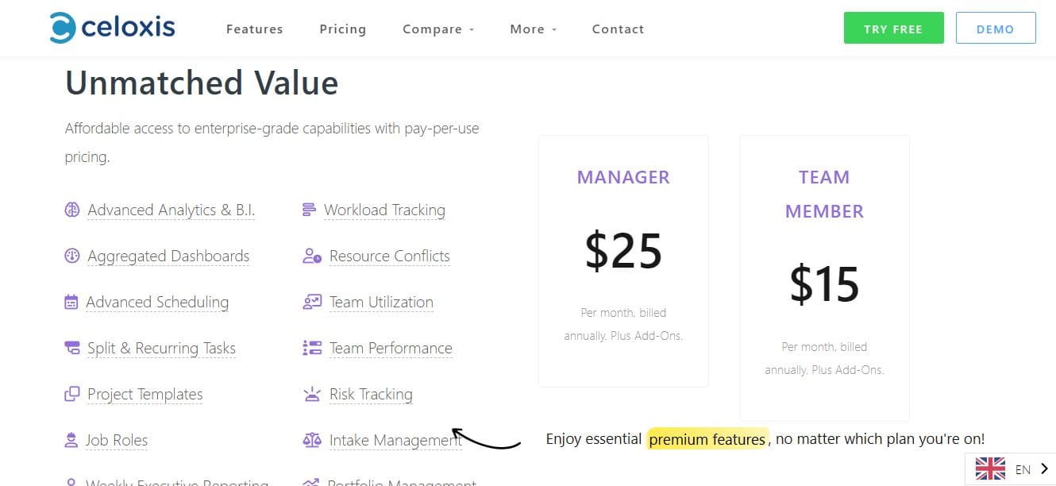Open the Features menu item
Screen dimensions: 1056x486
click(x=254, y=29)
